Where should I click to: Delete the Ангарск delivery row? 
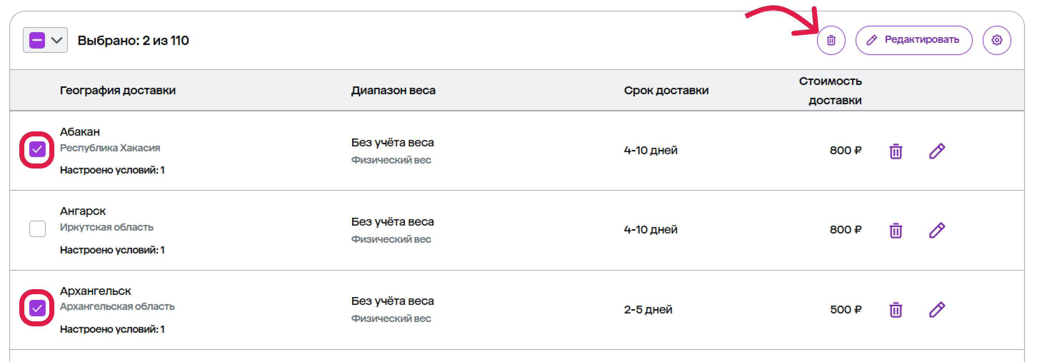pyautogui.click(x=895, y=230)
